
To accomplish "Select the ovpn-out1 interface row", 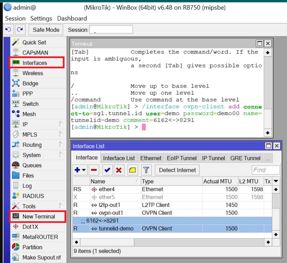I will [172, 213].
